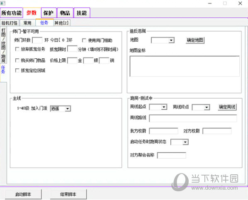Click the 师门环数 input field
The width and height of the screenshot is (248, 200).
coord(37,40)
